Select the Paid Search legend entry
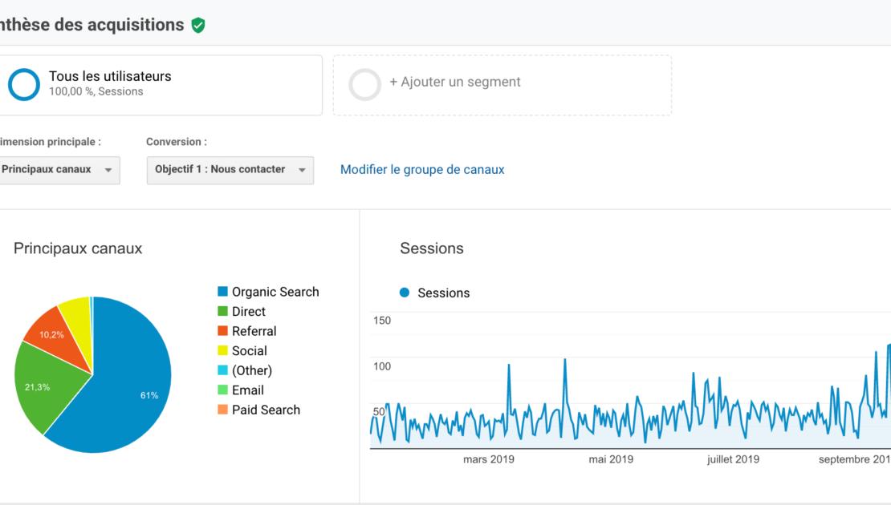Screen dimensions: 891x505 click(x=266, y=410)
